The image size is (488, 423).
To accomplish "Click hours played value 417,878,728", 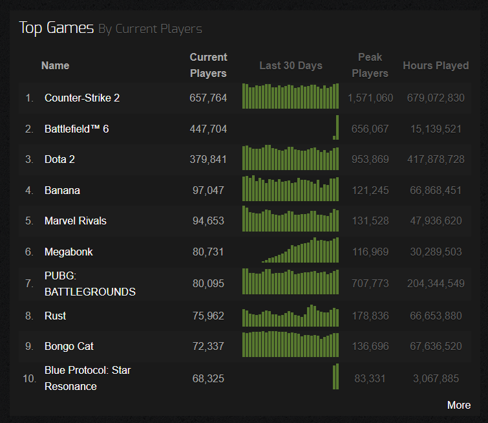I will coord(436,159).
